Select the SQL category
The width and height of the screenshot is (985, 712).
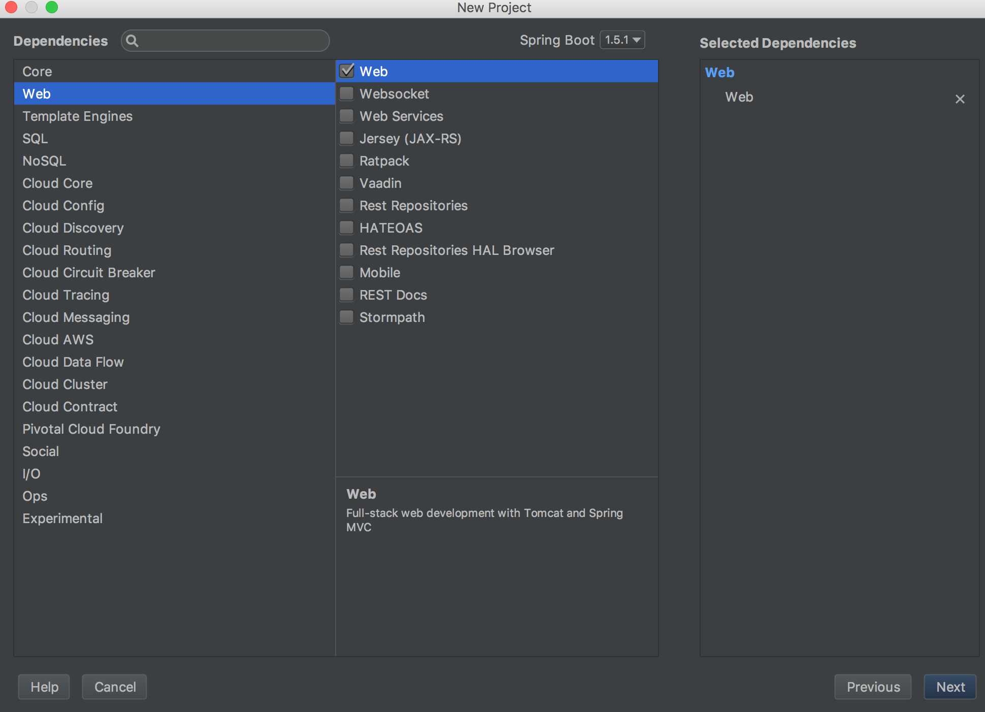(x=175, y=138)
